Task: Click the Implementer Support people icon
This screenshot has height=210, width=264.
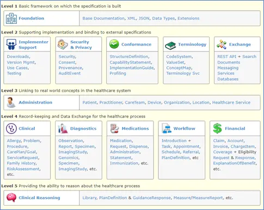Action: [x=11, y=44]
